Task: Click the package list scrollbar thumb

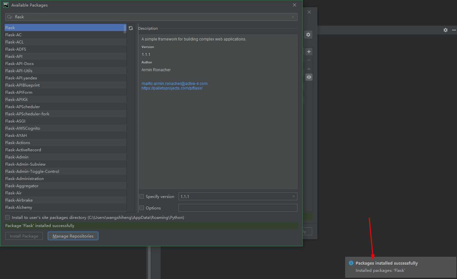Action: (125, 29)
